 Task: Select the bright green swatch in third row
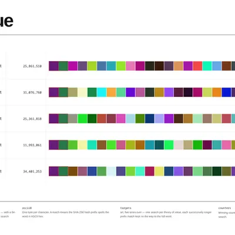click(82, 119)
